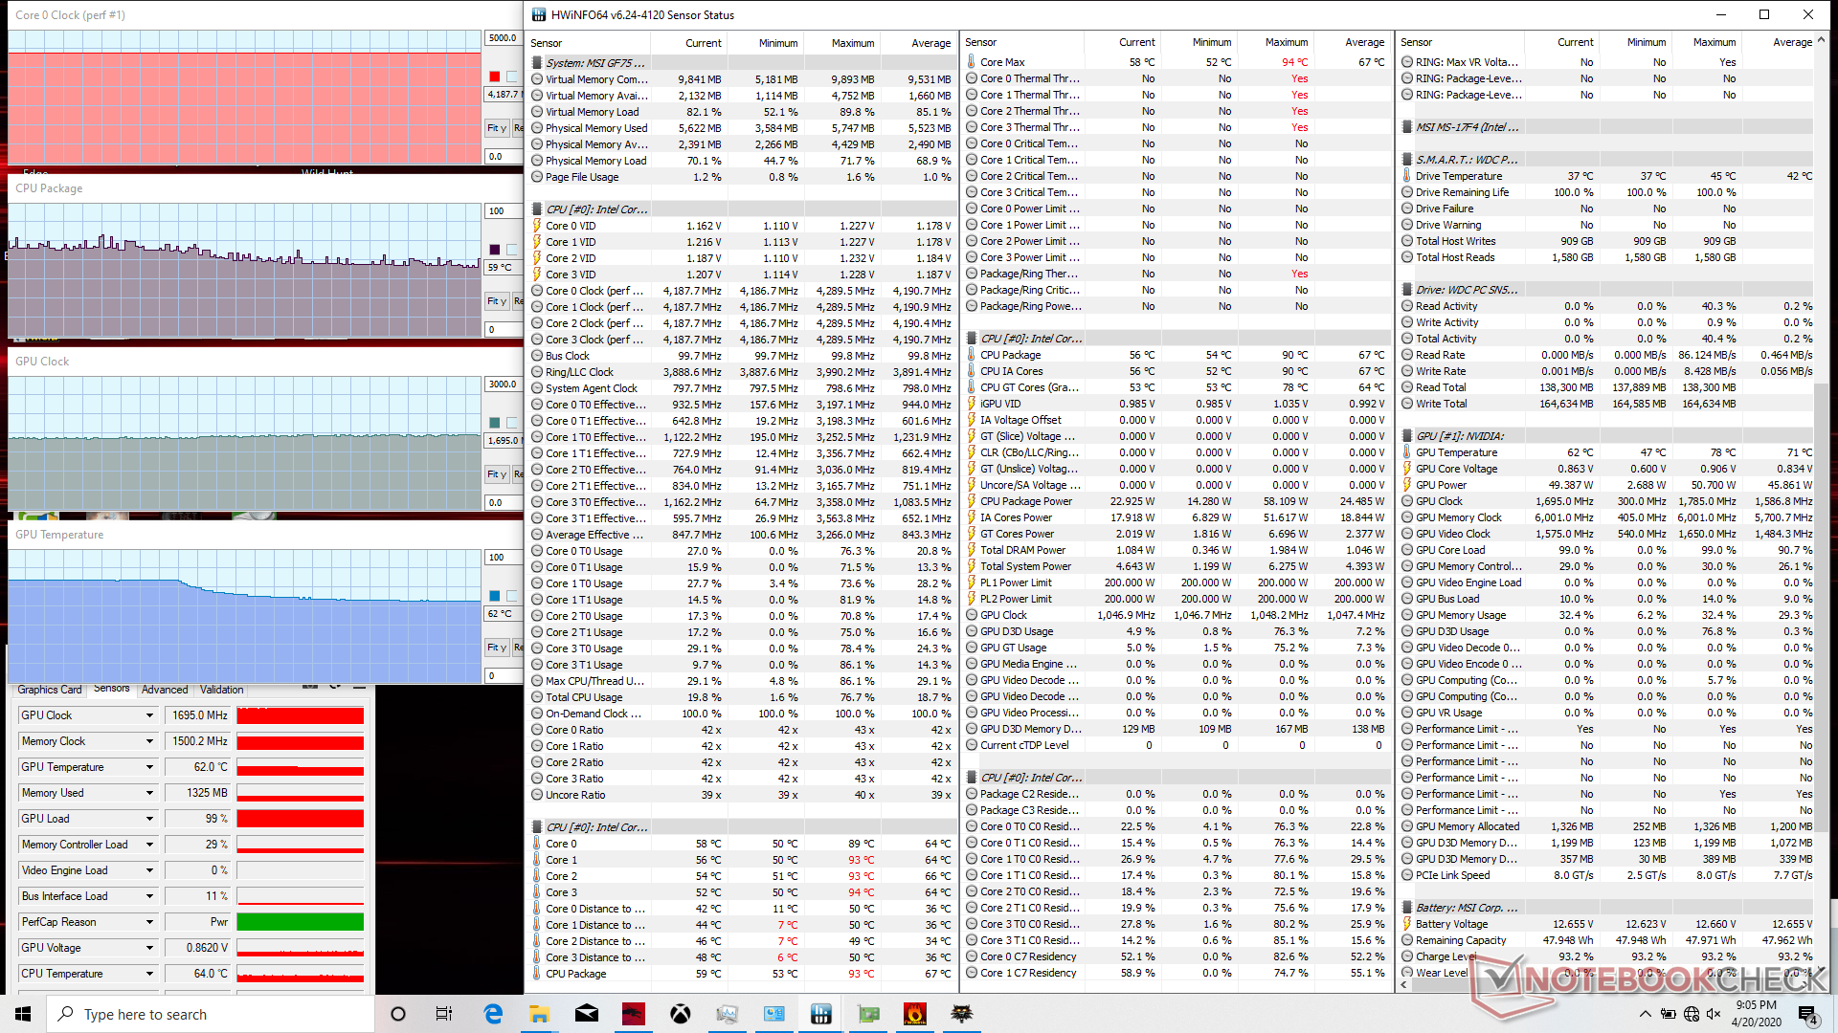
Task: Switch to the Graphics Card tab
Action: pyautogui.click(x=50, y=690)
